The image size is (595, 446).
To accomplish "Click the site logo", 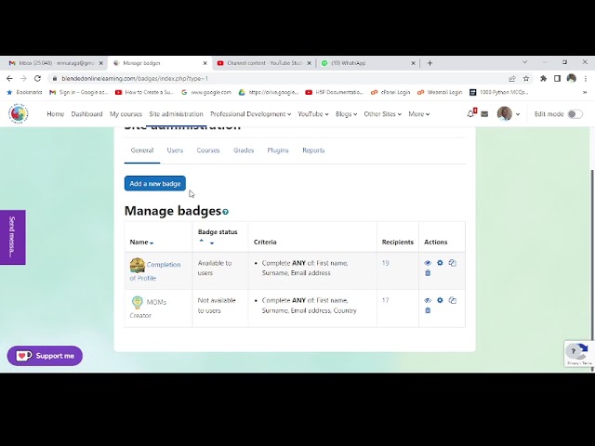I will point(19,113).
